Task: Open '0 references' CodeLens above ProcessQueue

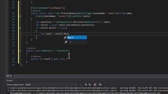Action: [36, 11]
